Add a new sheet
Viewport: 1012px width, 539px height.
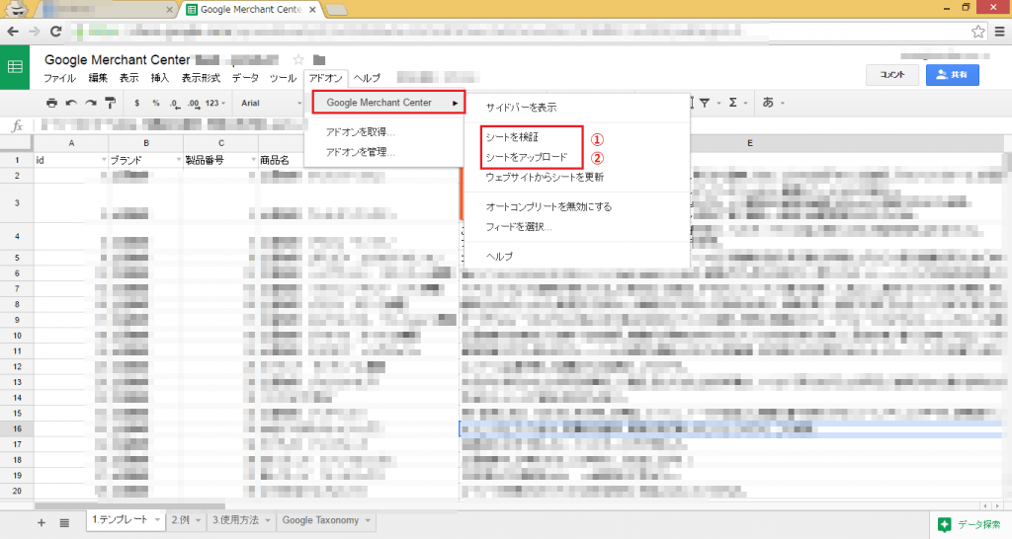click(42, 523)
